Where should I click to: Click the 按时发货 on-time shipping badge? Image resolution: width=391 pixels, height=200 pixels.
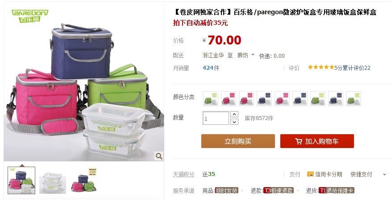pos(227,191)
